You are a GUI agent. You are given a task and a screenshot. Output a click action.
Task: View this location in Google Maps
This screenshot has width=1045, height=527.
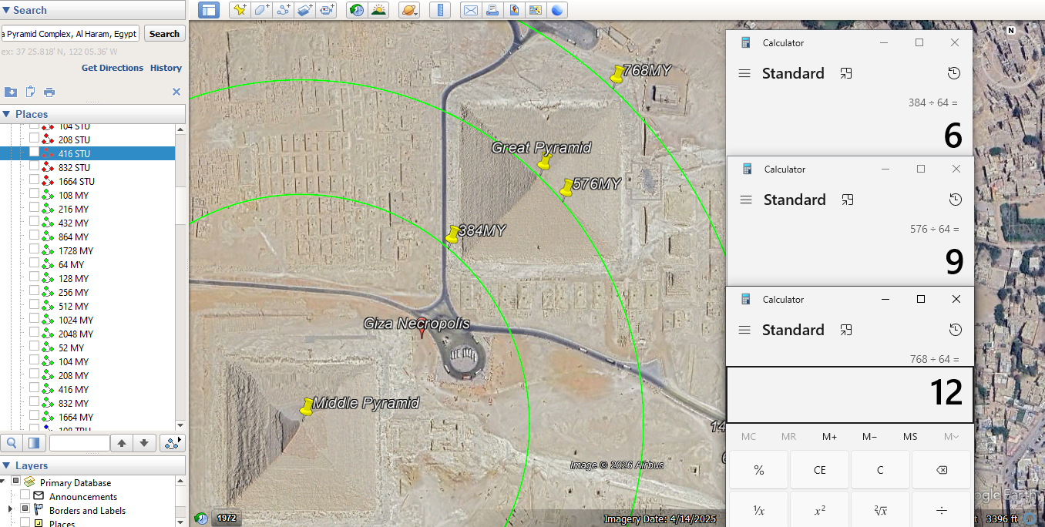pyautogui.click(x=535, y=10)
